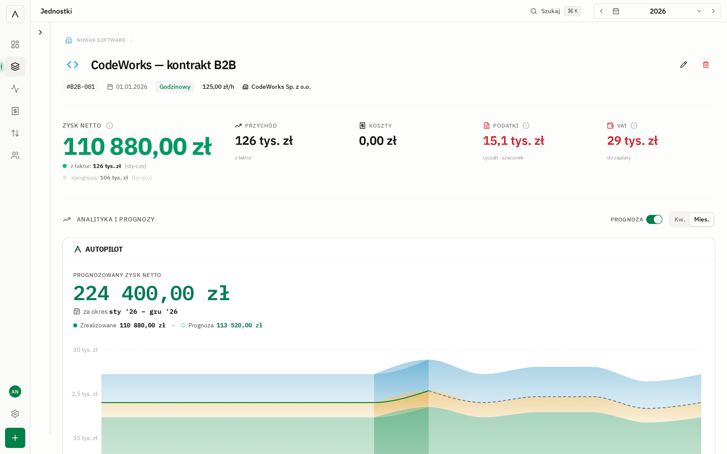Open the dashboard grid icon in sidebar

(x=15, y=45)
